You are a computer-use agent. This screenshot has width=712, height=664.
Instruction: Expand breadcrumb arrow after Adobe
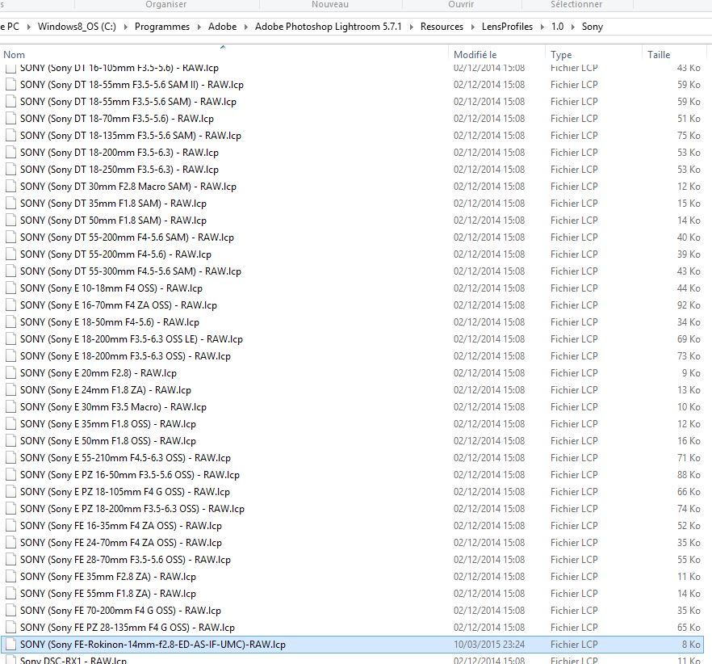click(x=245, y=27)
